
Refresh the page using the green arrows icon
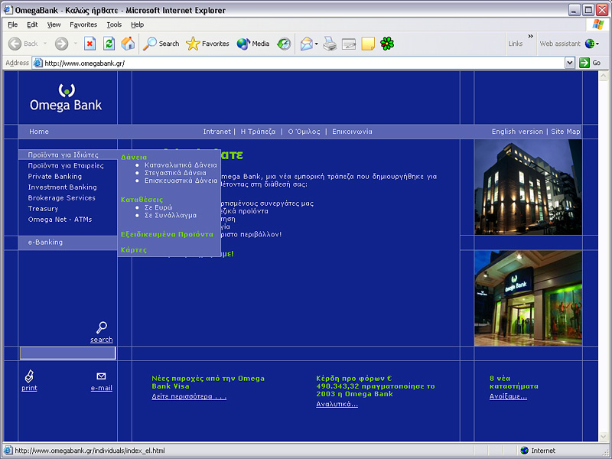(109, 44)
